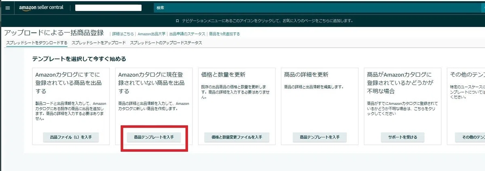Click the 出品ファイル（L）を入手 button
The image size is (485, 171).
point(71,137)
